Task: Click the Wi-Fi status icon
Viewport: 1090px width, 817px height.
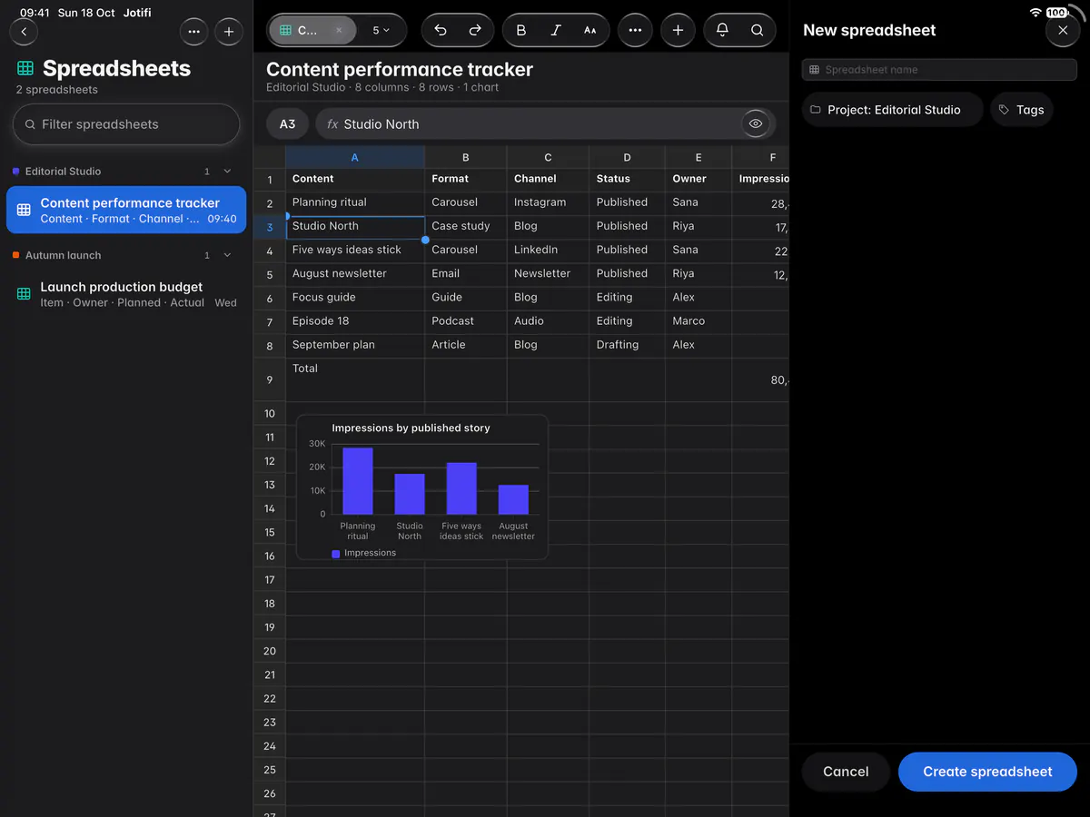Action: tap(1035, 13)
